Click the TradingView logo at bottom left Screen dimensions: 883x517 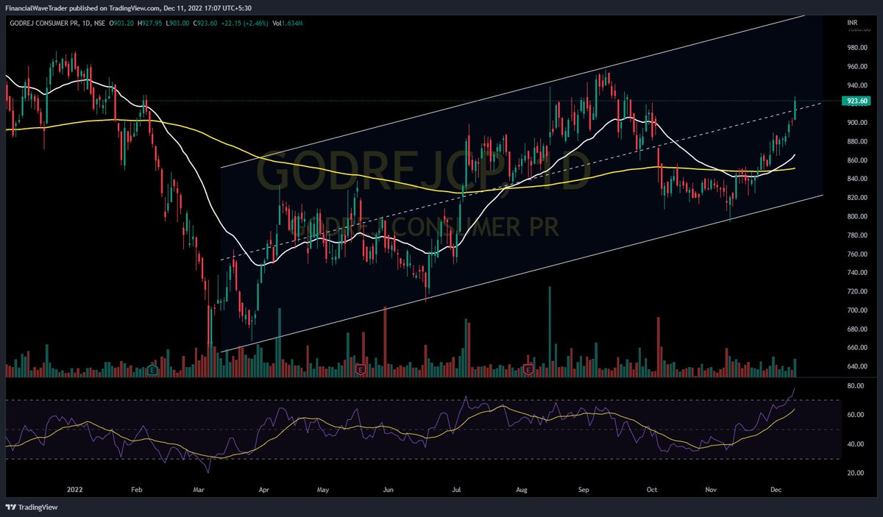coord(31,507)
